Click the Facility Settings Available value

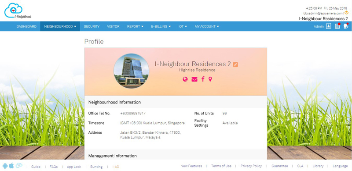coord(230,123)
